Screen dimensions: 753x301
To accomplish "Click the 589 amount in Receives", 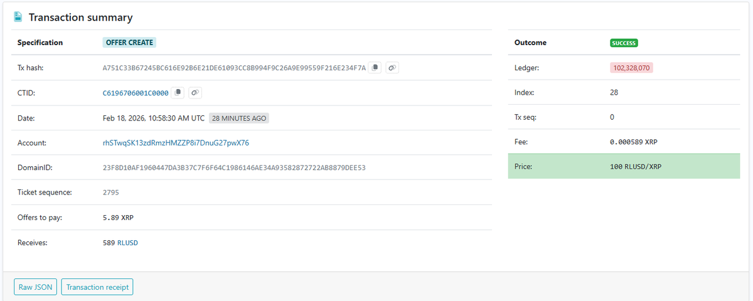I will pos(109,243).
